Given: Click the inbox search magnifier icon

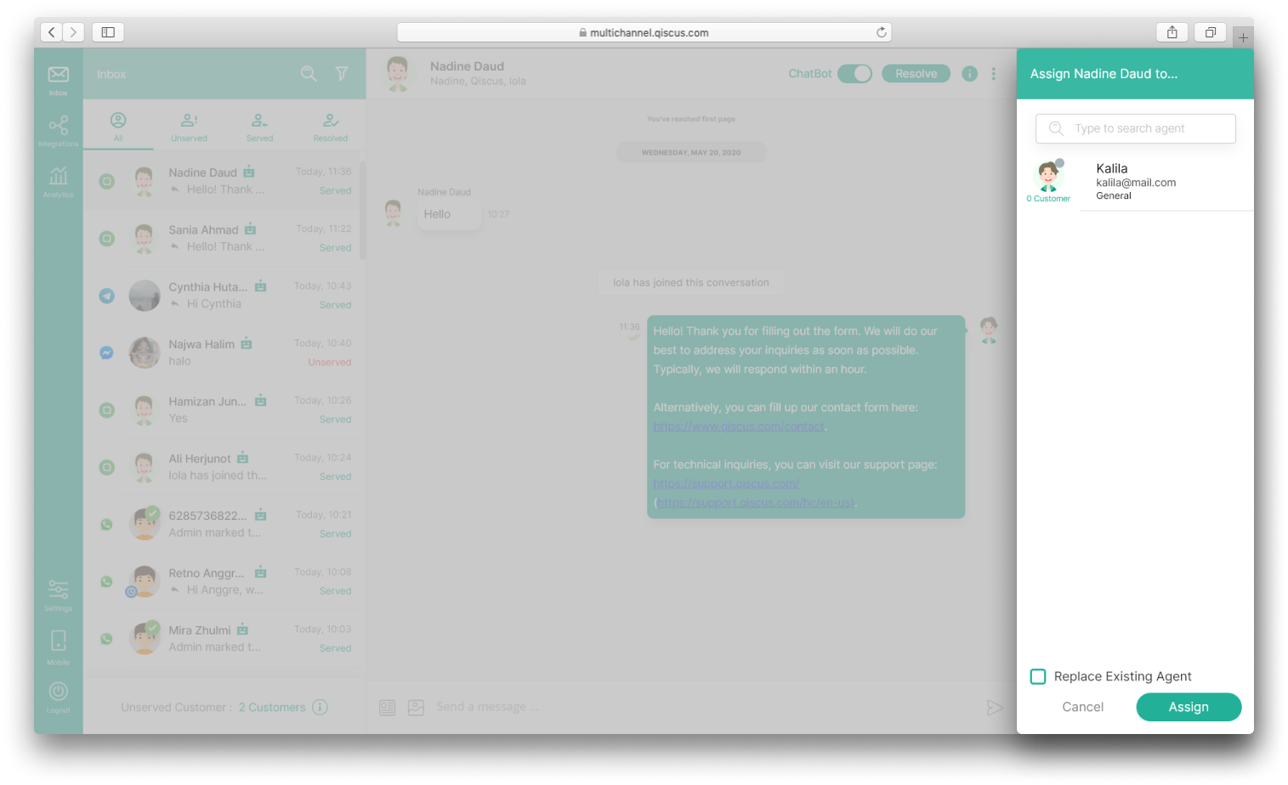Looking at the screenshot, I should [x=309, y=74].
